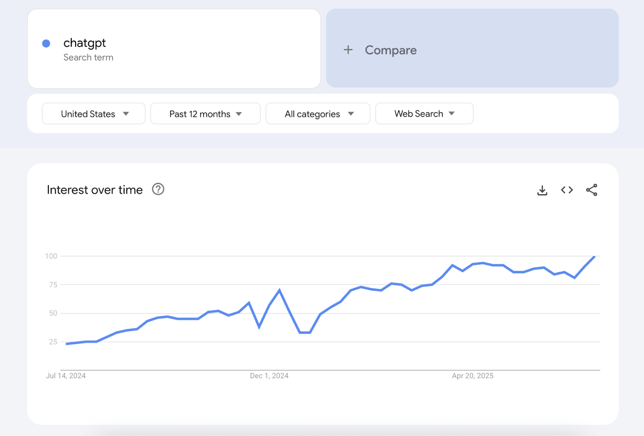Click the United States dropdown arrow
Screen dimensions: 644x436
126,114
